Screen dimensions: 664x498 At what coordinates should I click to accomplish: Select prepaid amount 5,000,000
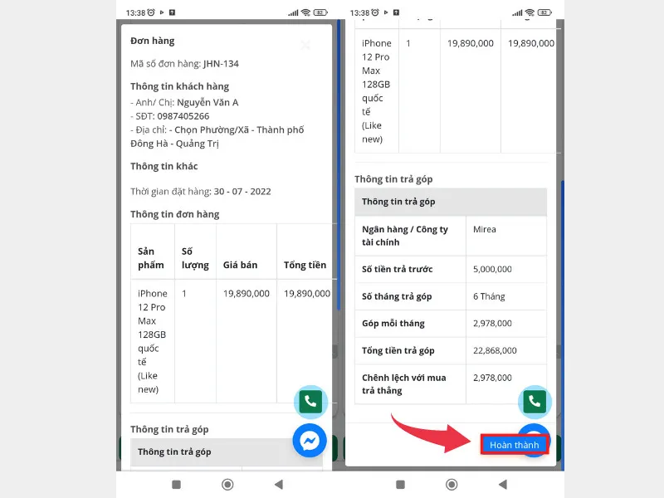(x=492, y=269)
